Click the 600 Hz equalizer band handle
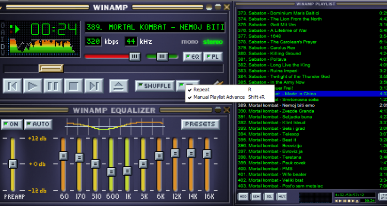 coord(111,171)
